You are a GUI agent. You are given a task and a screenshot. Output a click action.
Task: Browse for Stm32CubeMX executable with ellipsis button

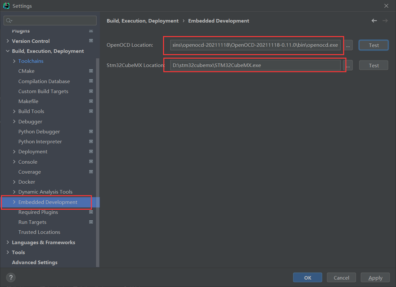point(348,65)
